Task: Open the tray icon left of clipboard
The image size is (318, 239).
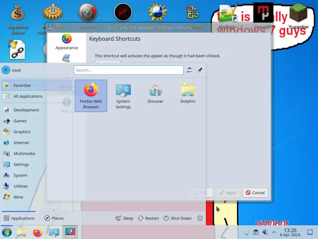Action: 246,232
